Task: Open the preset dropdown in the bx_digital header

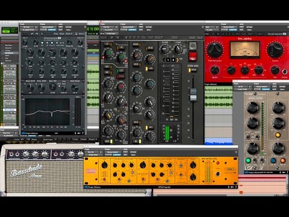Action: (x=48, y=27)
